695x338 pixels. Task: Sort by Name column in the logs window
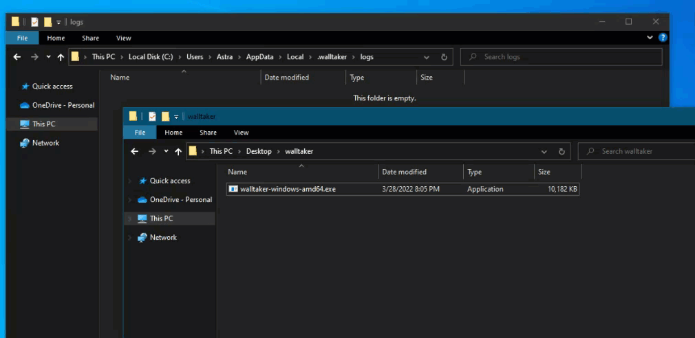pos(120,78)
